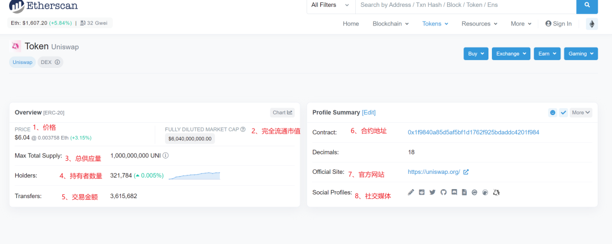Open the More dropdown in Profile Summary
The image size is (612, 244).
click(581, 113)
